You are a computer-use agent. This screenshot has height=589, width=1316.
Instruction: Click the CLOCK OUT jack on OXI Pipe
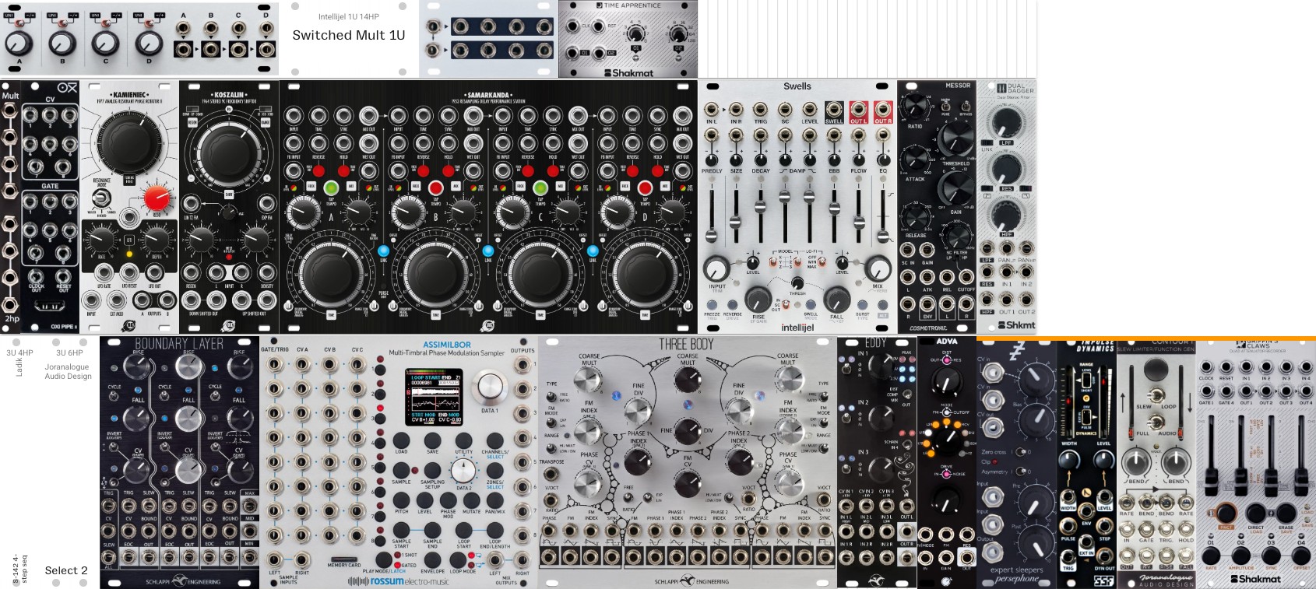(x=36, y=277)
